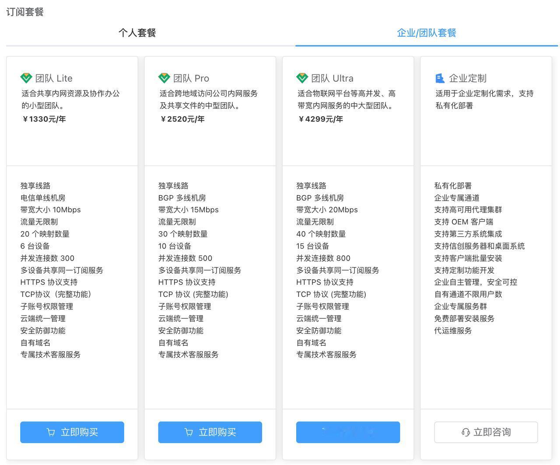
Task: Click the shopping cart icon in 团队 Lite's buy button
Action: point(51,432)
